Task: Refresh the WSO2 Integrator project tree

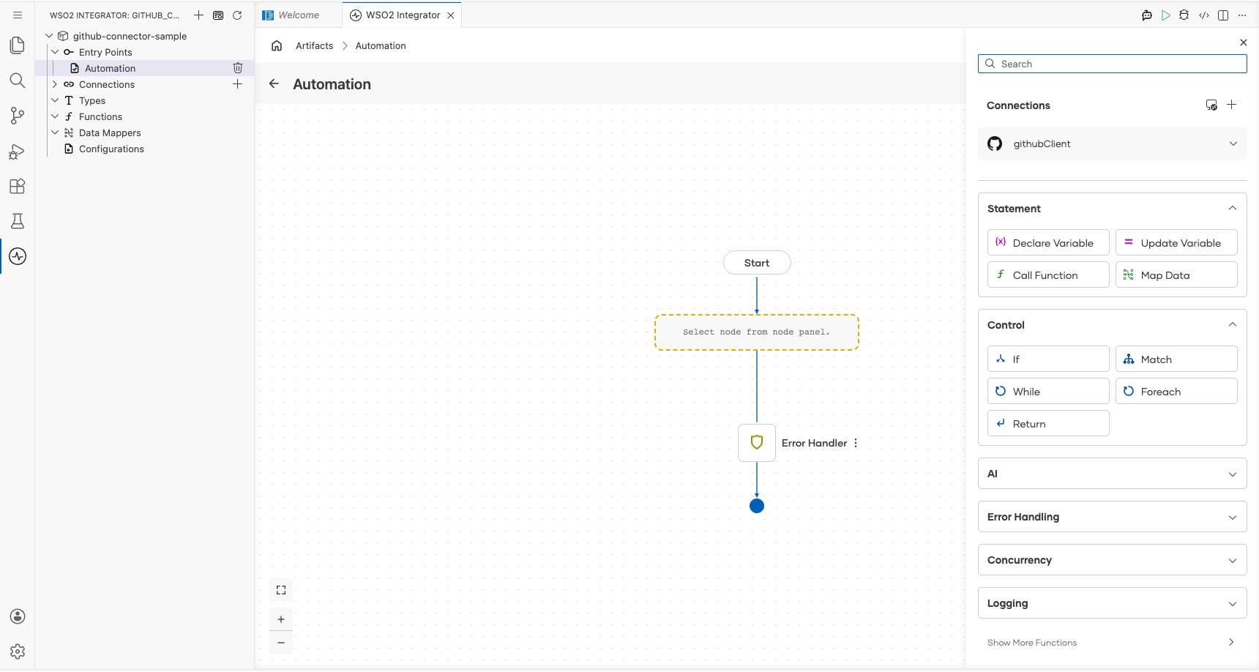Action: click(x=237, y=15)
